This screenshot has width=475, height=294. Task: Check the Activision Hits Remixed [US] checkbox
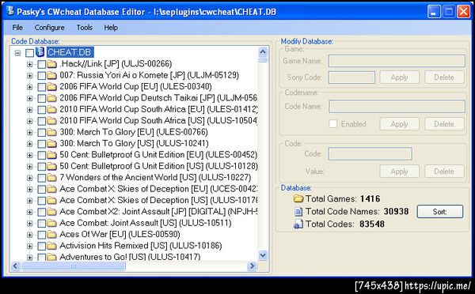(41, 247)
